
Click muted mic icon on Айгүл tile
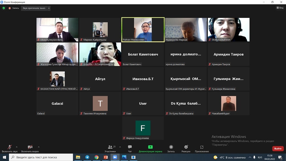tap(81, 89)
